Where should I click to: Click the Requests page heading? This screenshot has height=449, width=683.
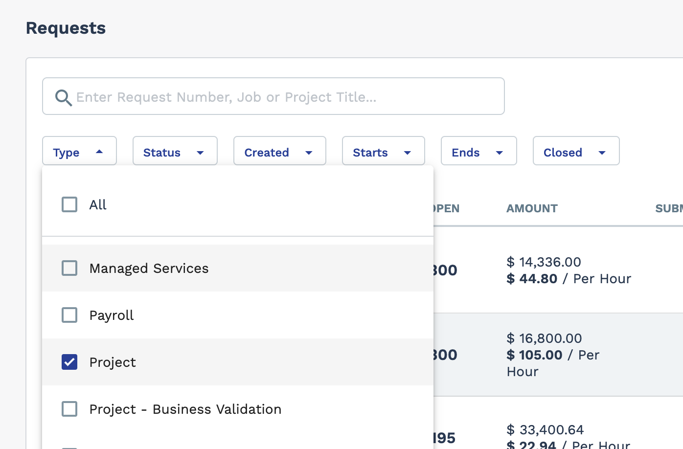(x=66, y=28)
